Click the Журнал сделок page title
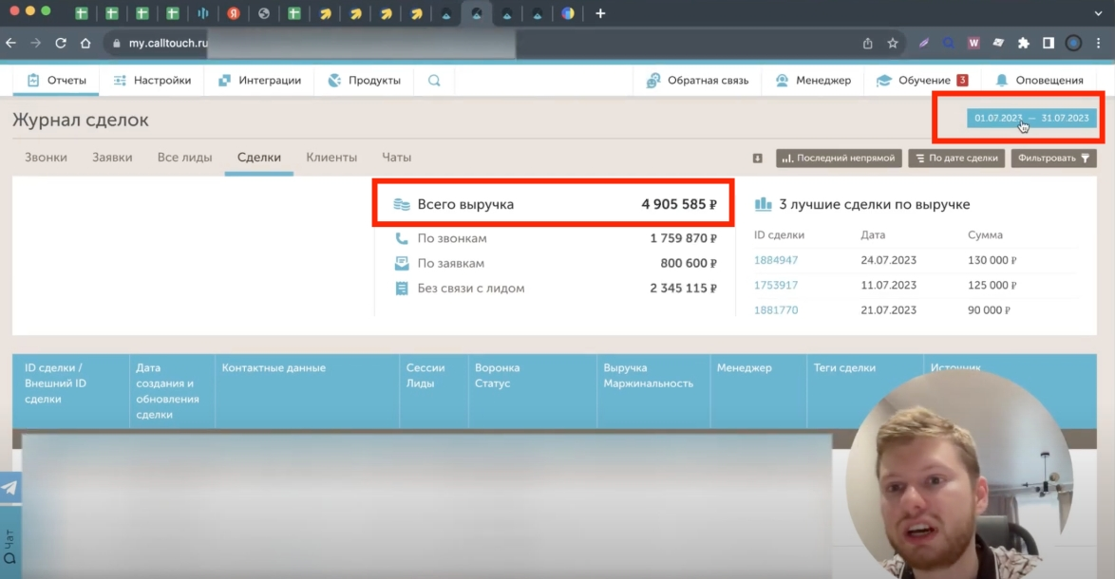Image resolution: width=1115 pixels, height=579 pixels. click(x=81, y=120)
